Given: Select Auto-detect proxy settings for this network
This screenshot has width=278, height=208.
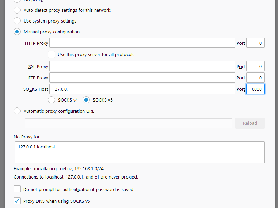Looking at the screenshot, I should (x=17, y=10).
